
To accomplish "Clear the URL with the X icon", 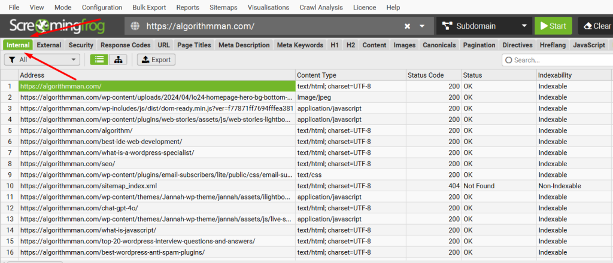I will [x=407, y=26].
